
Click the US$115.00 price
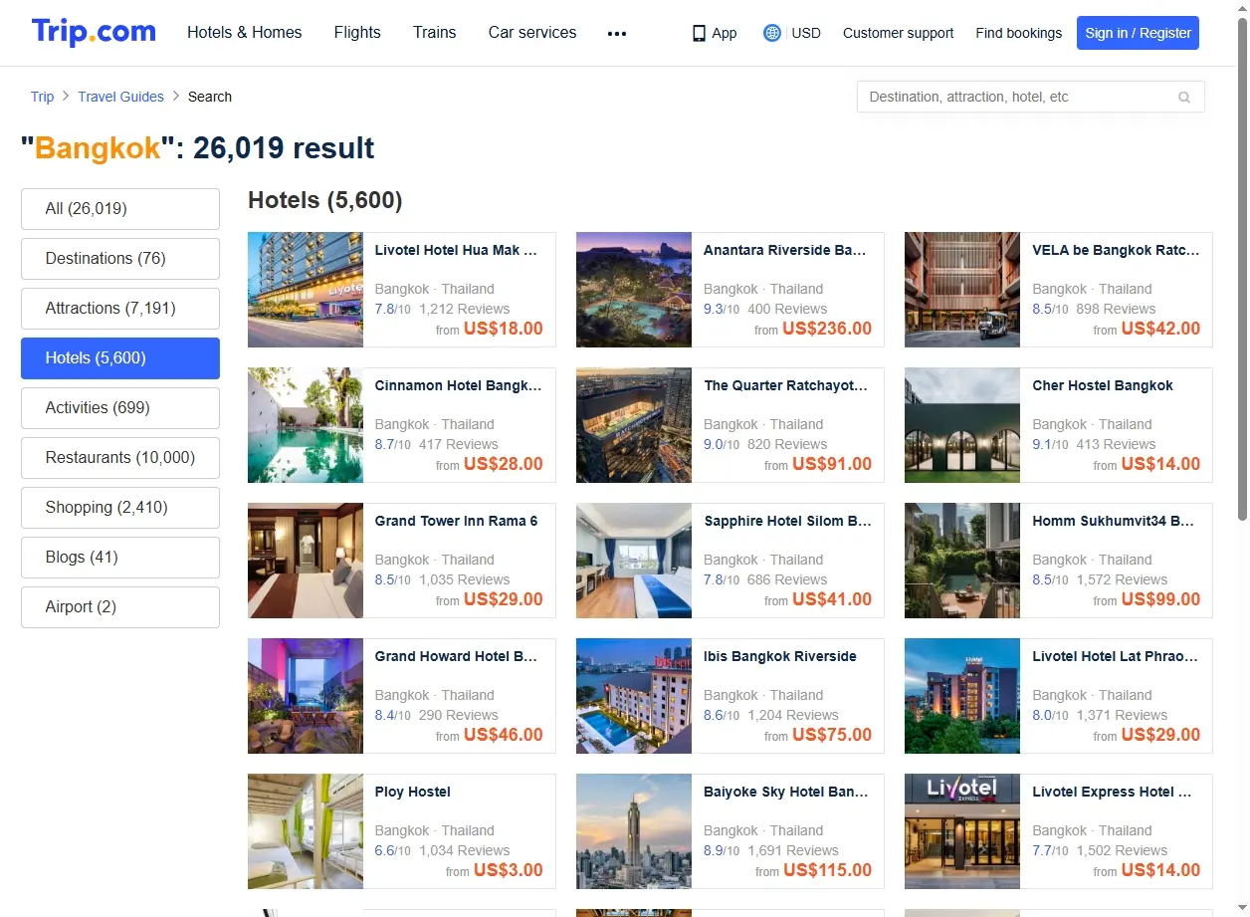(828, 870)
